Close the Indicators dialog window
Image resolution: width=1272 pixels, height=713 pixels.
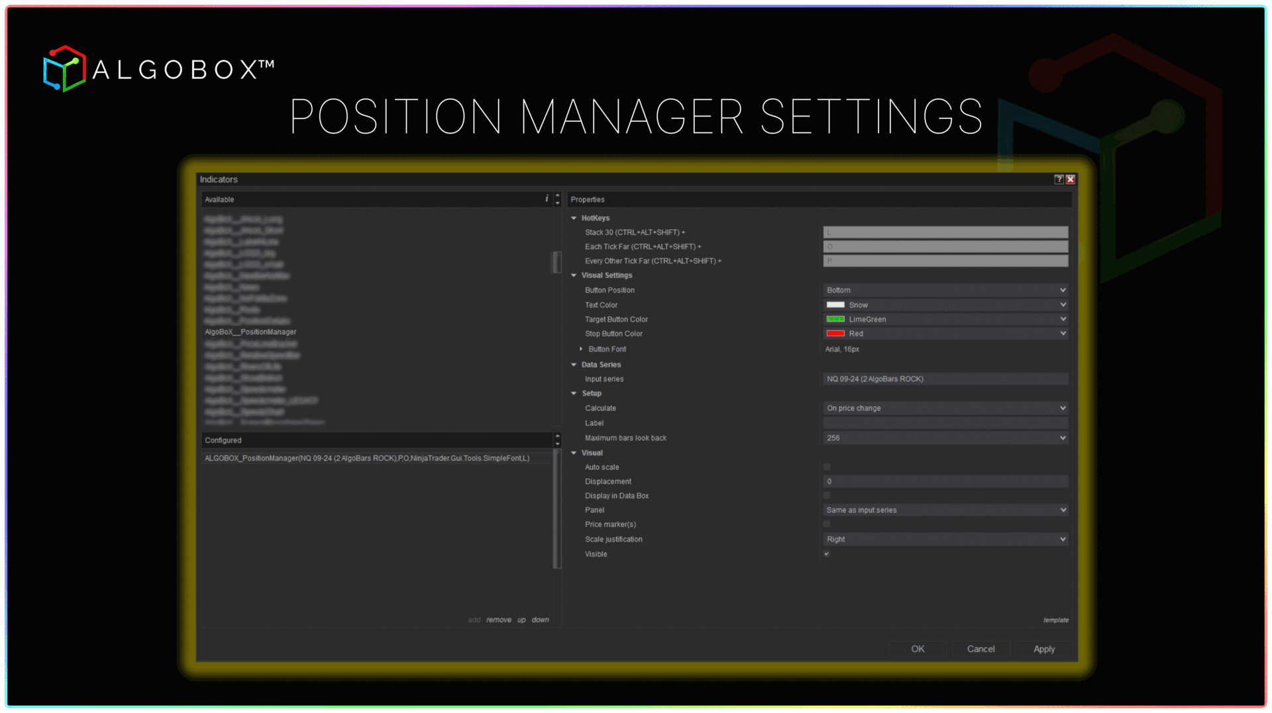click(1071, 179)
